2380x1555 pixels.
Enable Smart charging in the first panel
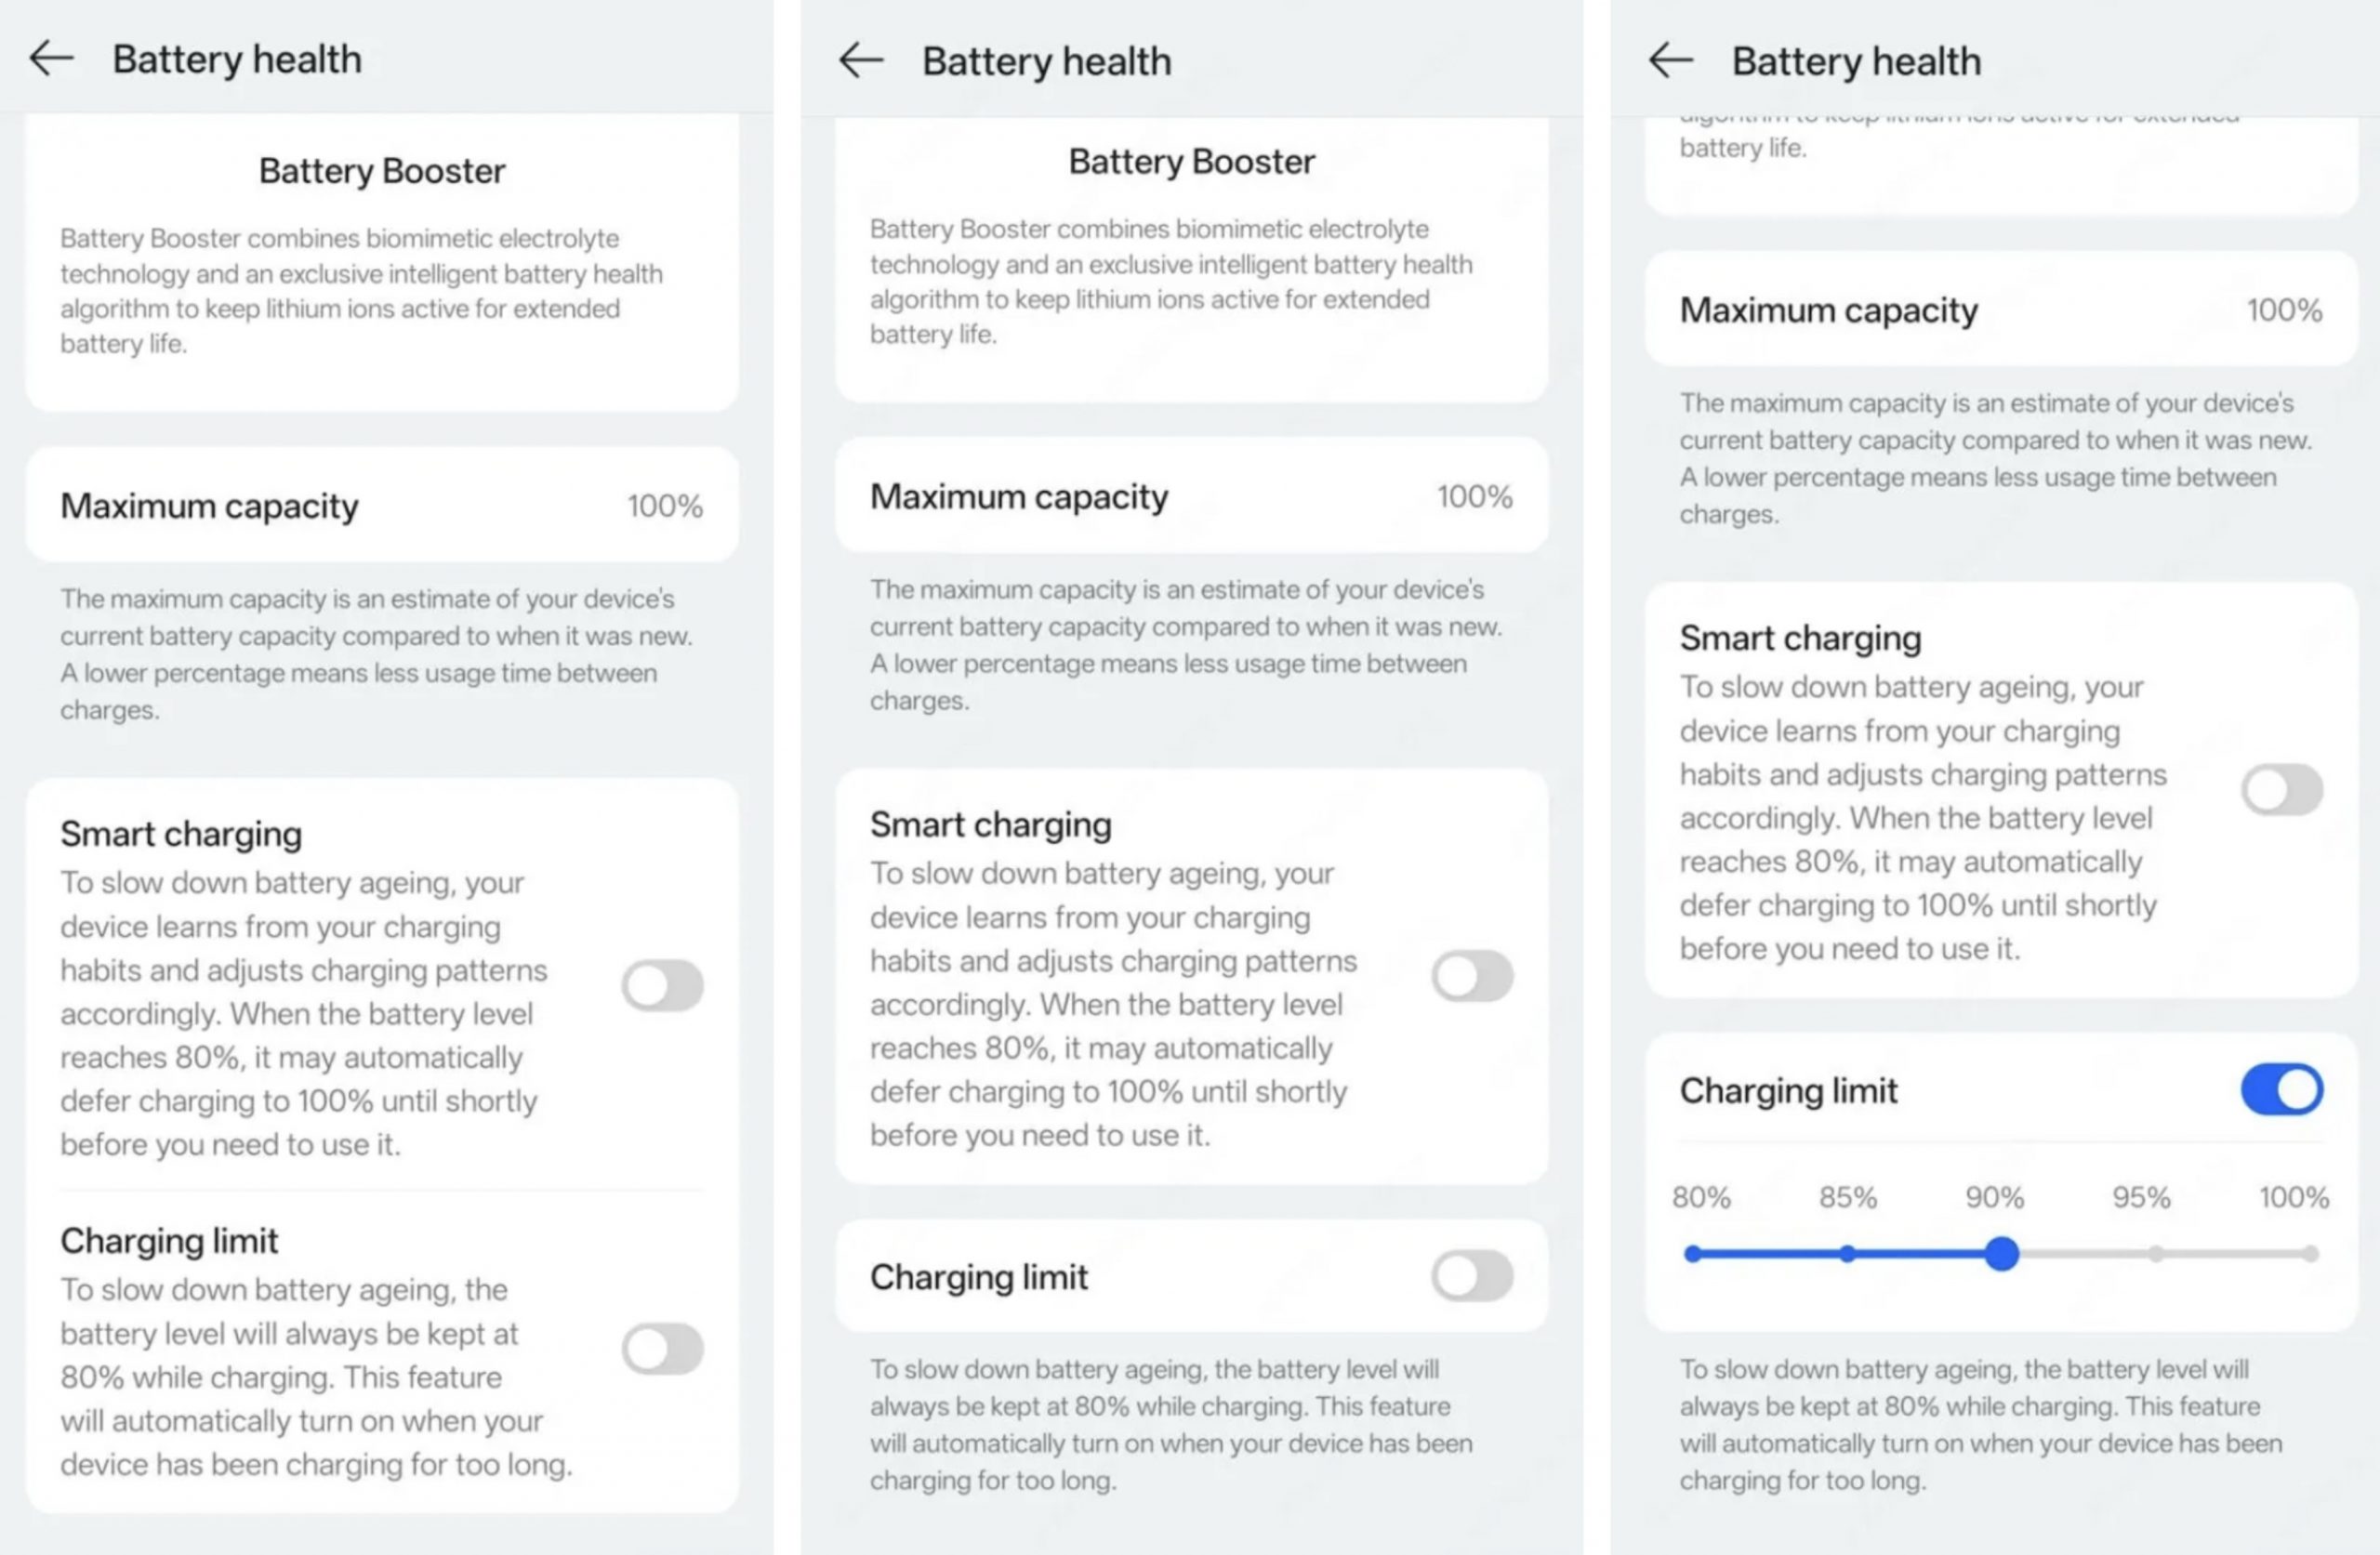click(662, 985)
